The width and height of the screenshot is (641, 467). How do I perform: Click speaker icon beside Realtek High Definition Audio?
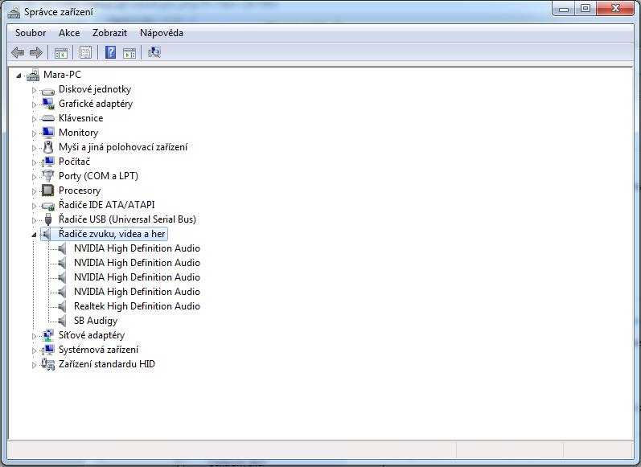[x=62, y=306]
